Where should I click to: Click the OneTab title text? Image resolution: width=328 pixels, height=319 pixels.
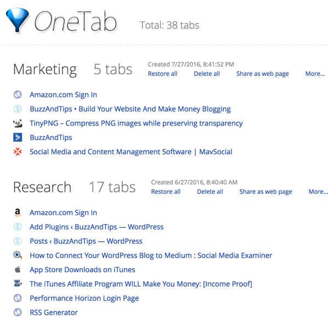click(x=75, y=21)
